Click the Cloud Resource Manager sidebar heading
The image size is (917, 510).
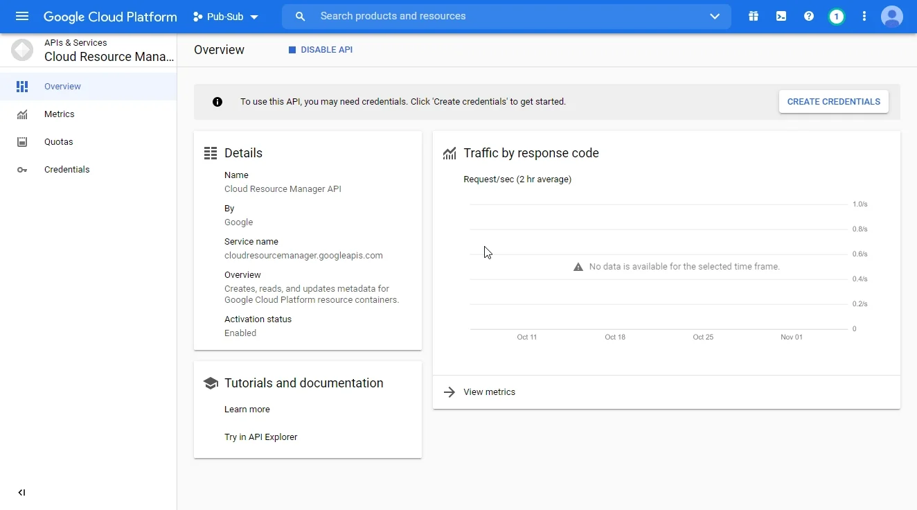(109, 57)
